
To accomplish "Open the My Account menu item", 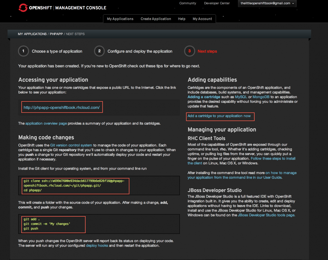I will (x=202, y=19).
